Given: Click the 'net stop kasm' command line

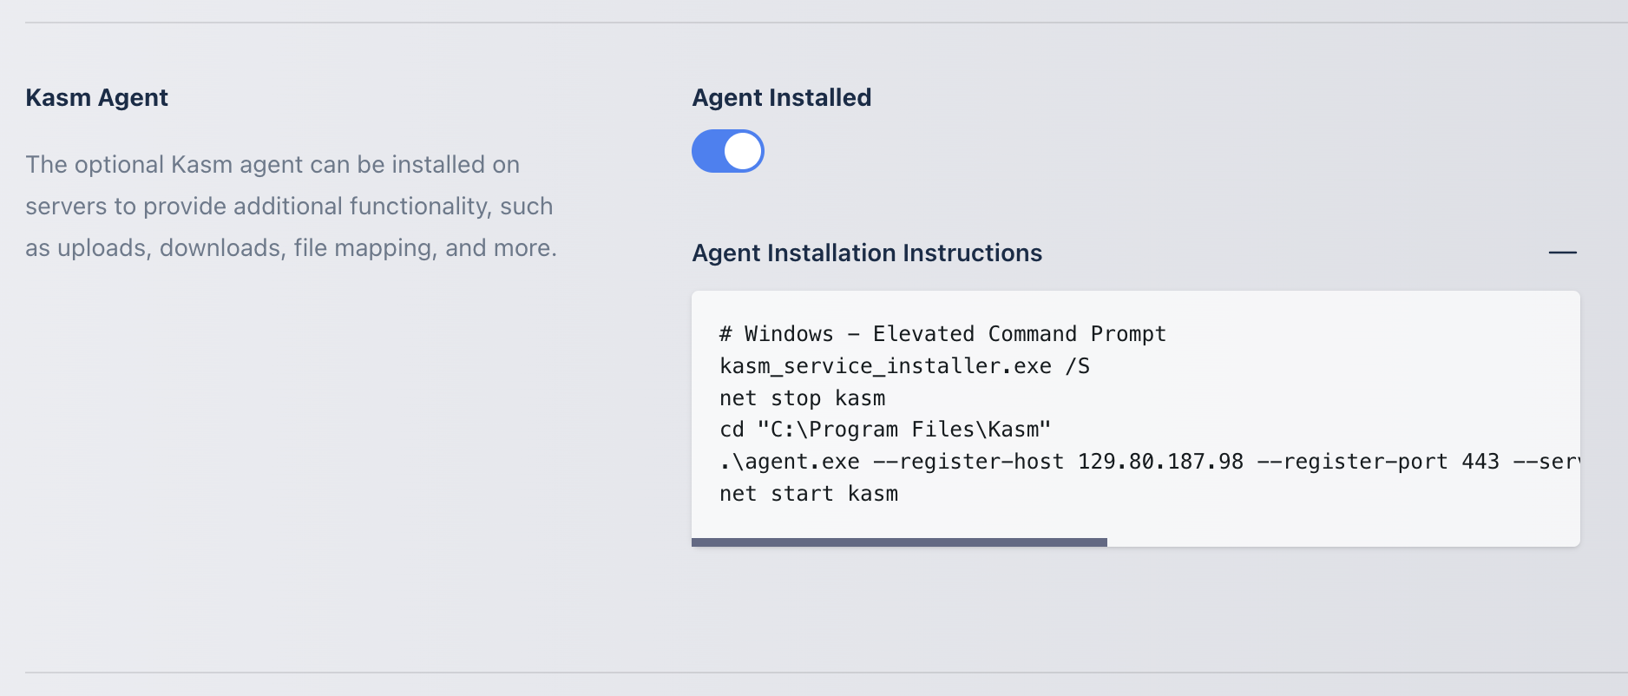Looking at the screenshot, I should tap(802, 398).
